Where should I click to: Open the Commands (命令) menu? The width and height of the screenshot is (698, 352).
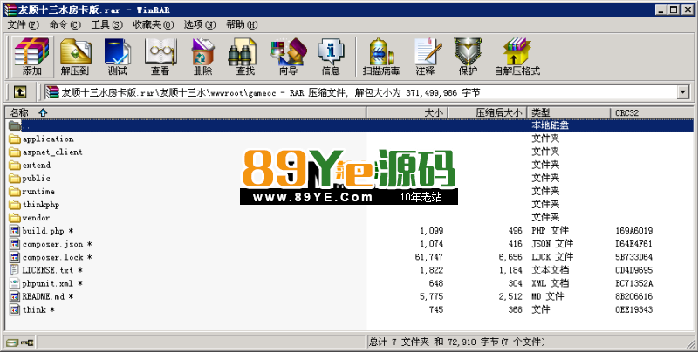point(65,24)
